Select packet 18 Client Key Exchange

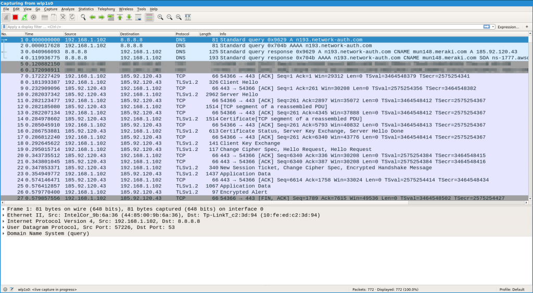[x=264, y=143]
